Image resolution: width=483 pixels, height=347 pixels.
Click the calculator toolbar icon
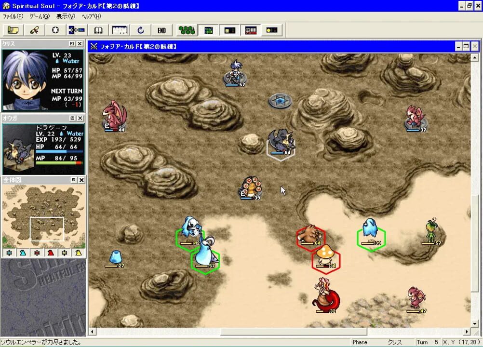point(119,30)
